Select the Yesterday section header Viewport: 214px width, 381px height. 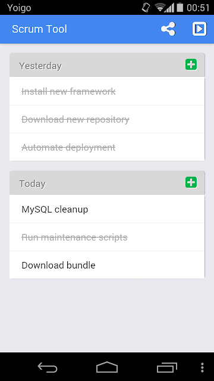coord(107,65)
